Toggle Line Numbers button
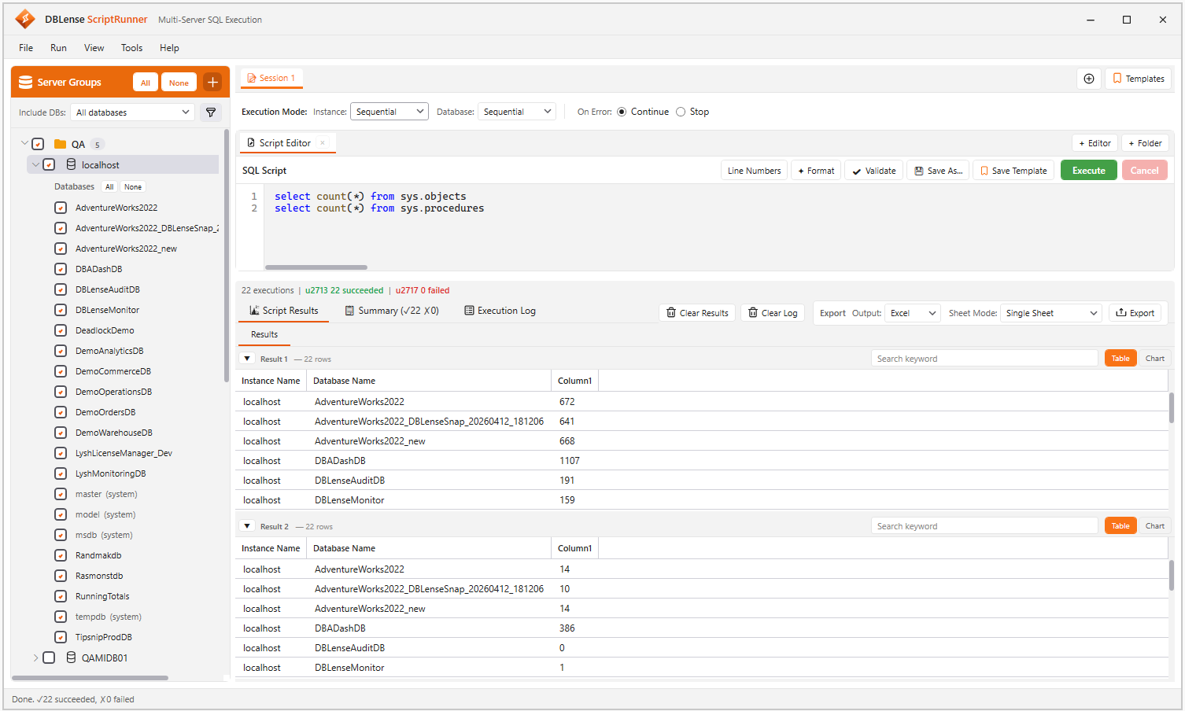The image size is (1185, 711). click(x=754, y=171)
